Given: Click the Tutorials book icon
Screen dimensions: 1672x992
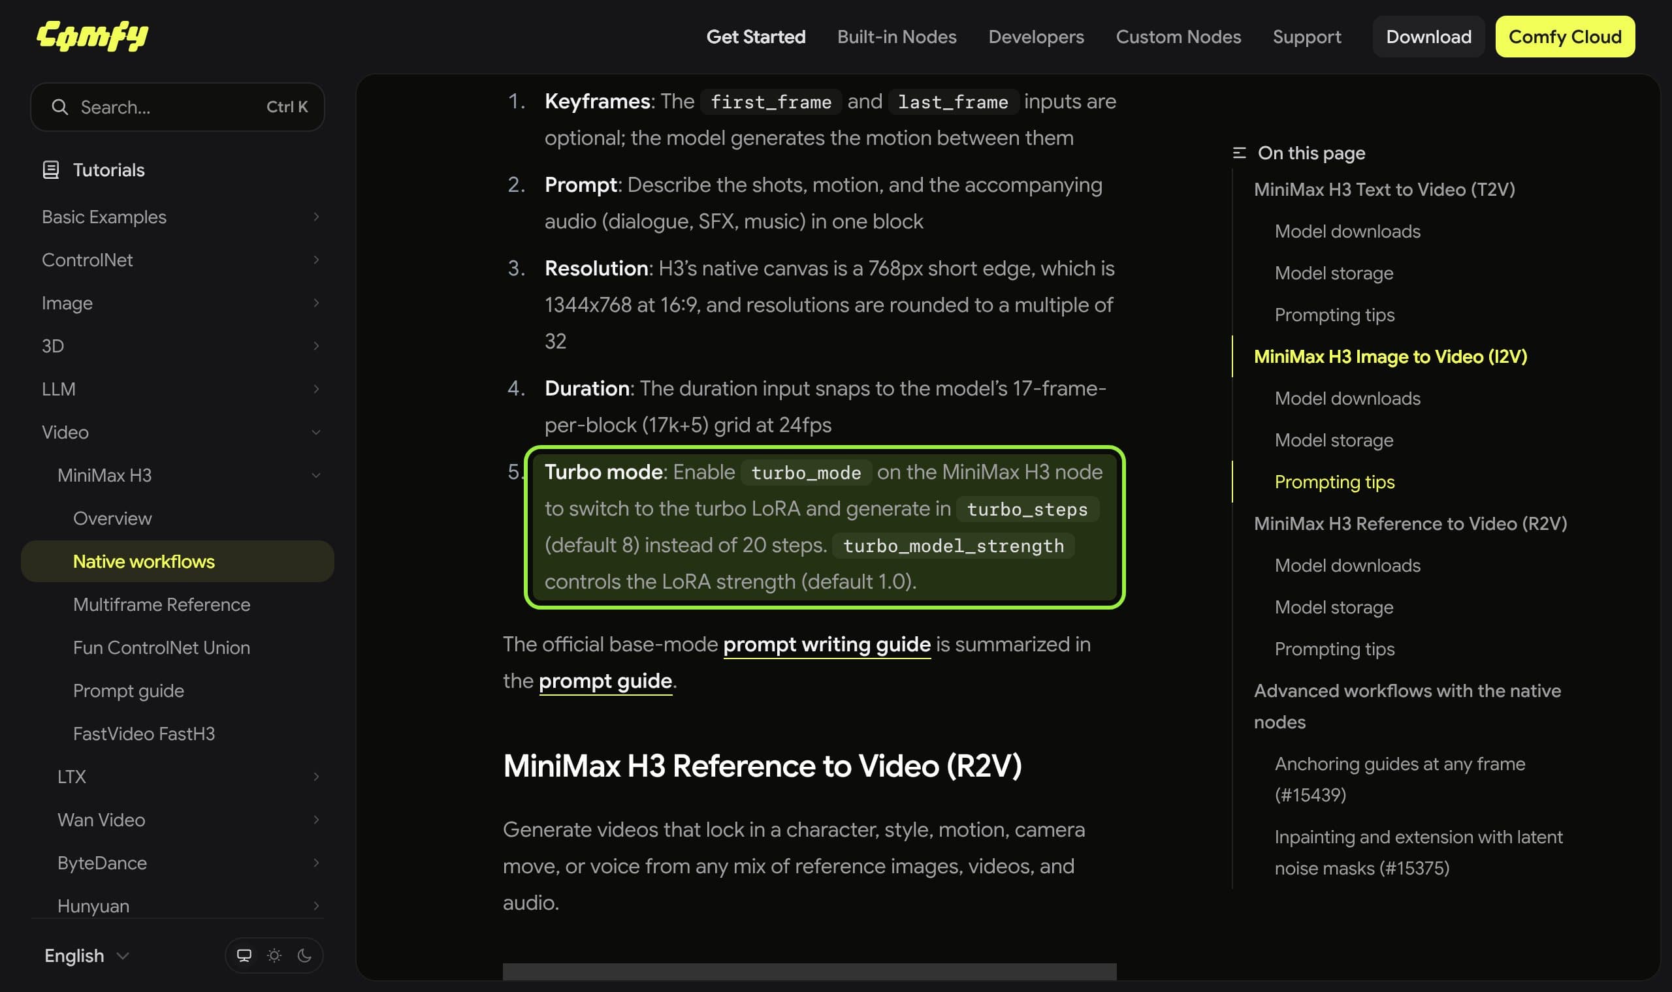Looking at the screenshot, I should click(x=51, y=170).
